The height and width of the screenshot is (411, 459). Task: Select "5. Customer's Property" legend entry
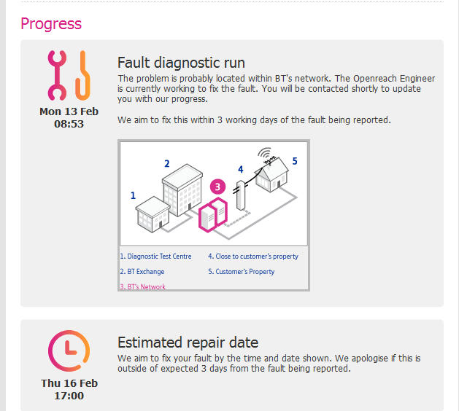pyautogui.click(x=241, y=272)
